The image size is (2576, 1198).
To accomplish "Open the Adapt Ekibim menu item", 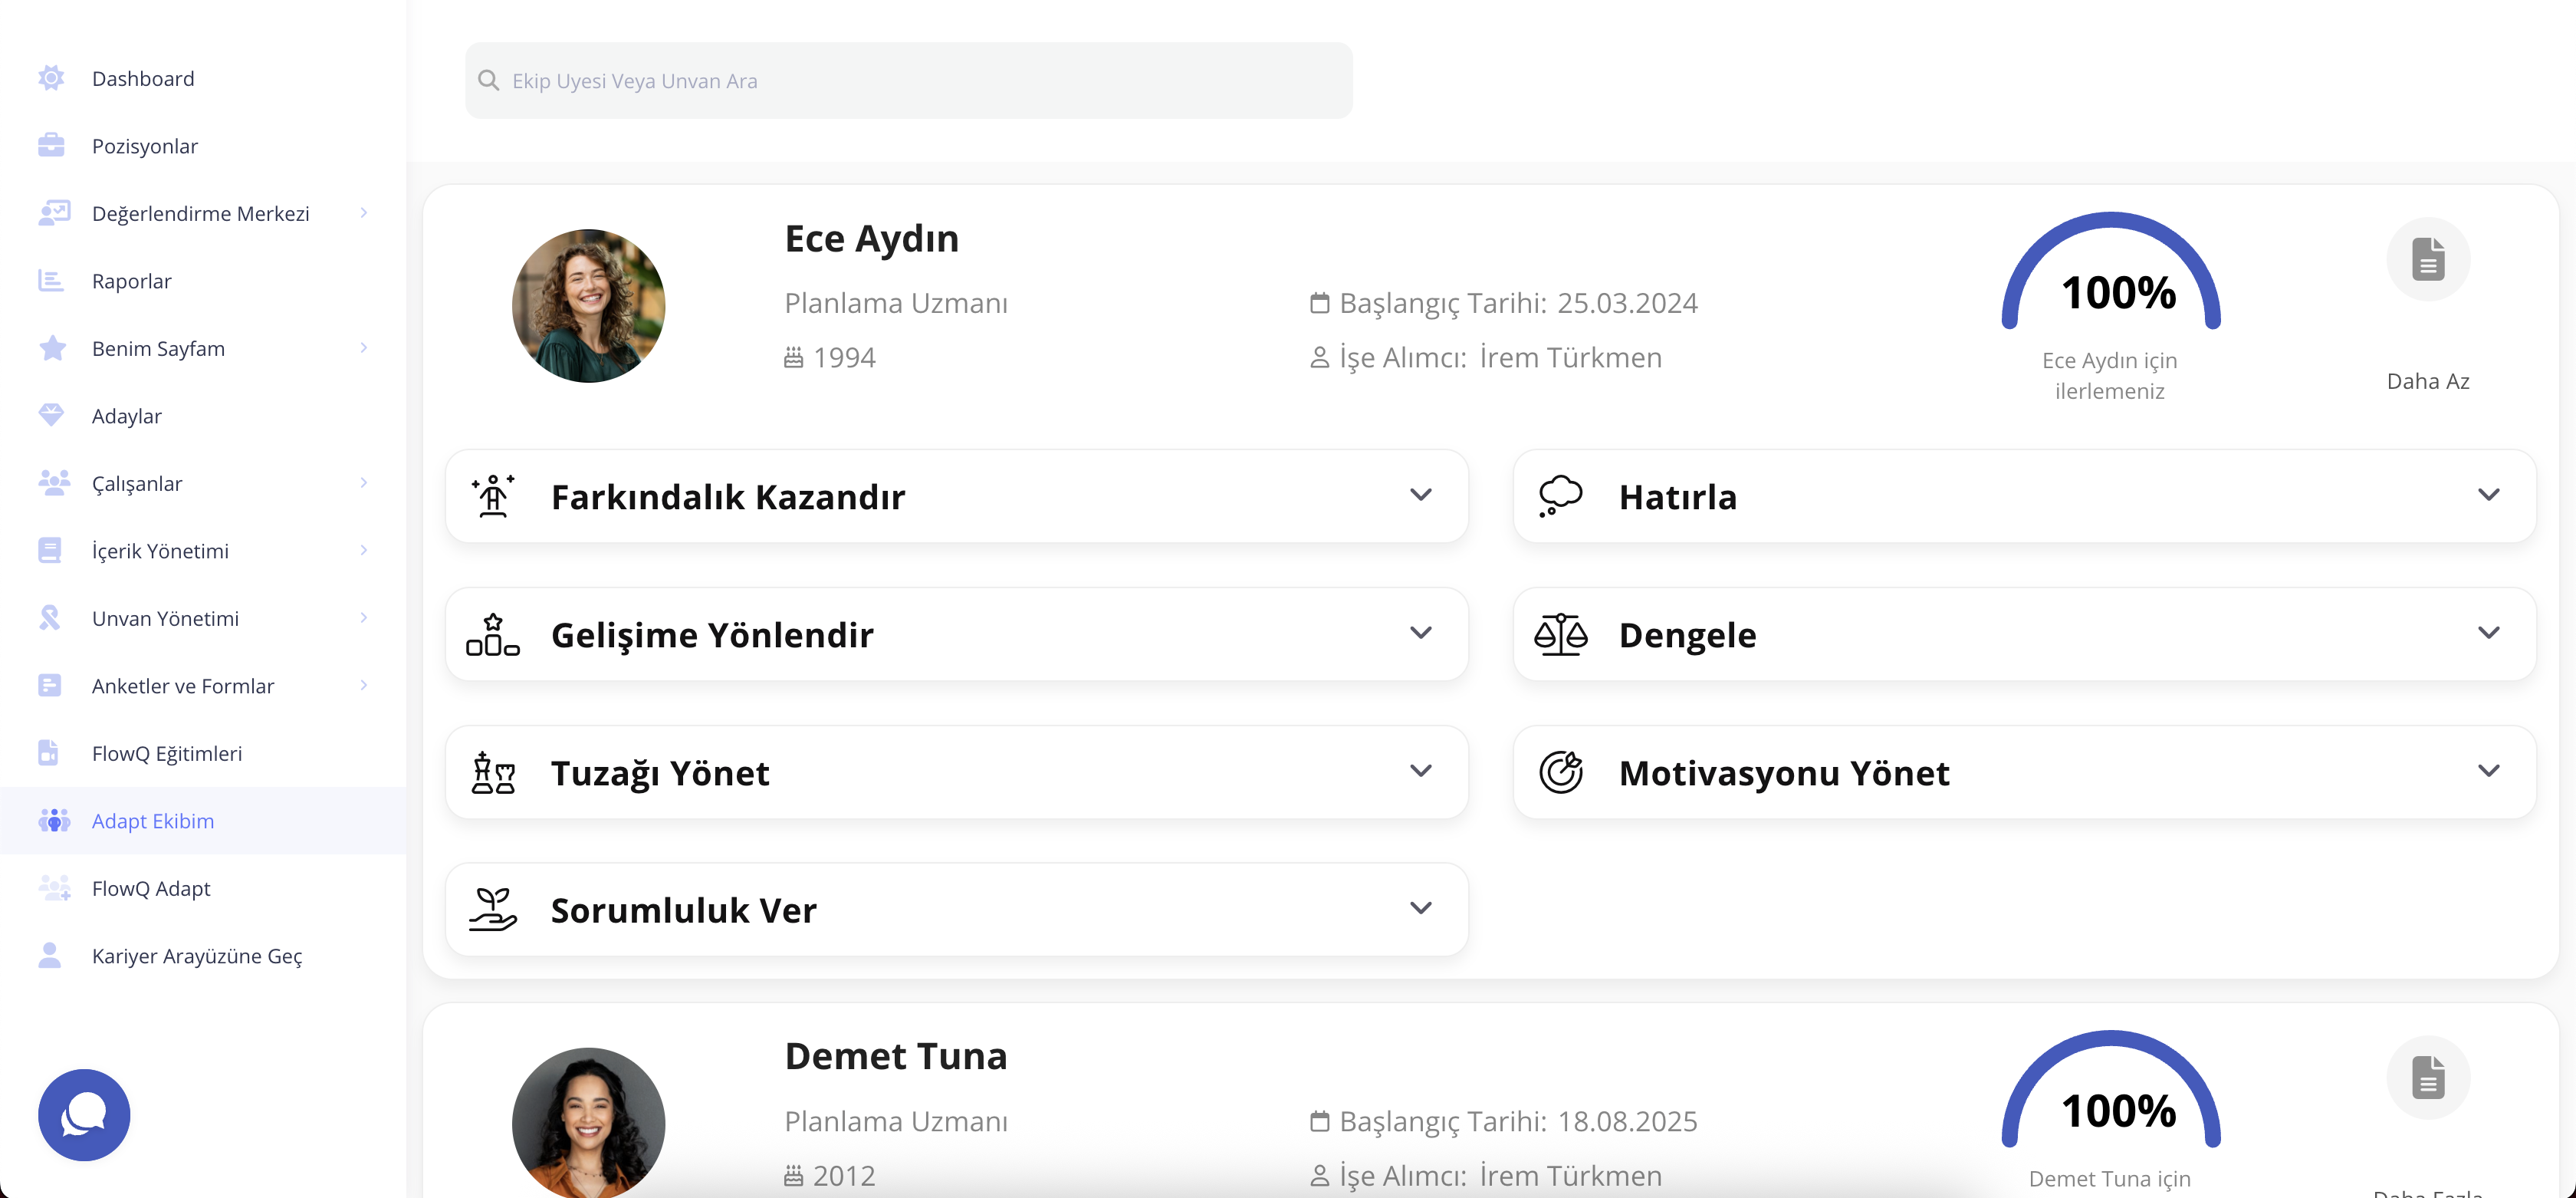I will (x=153, y=821).
